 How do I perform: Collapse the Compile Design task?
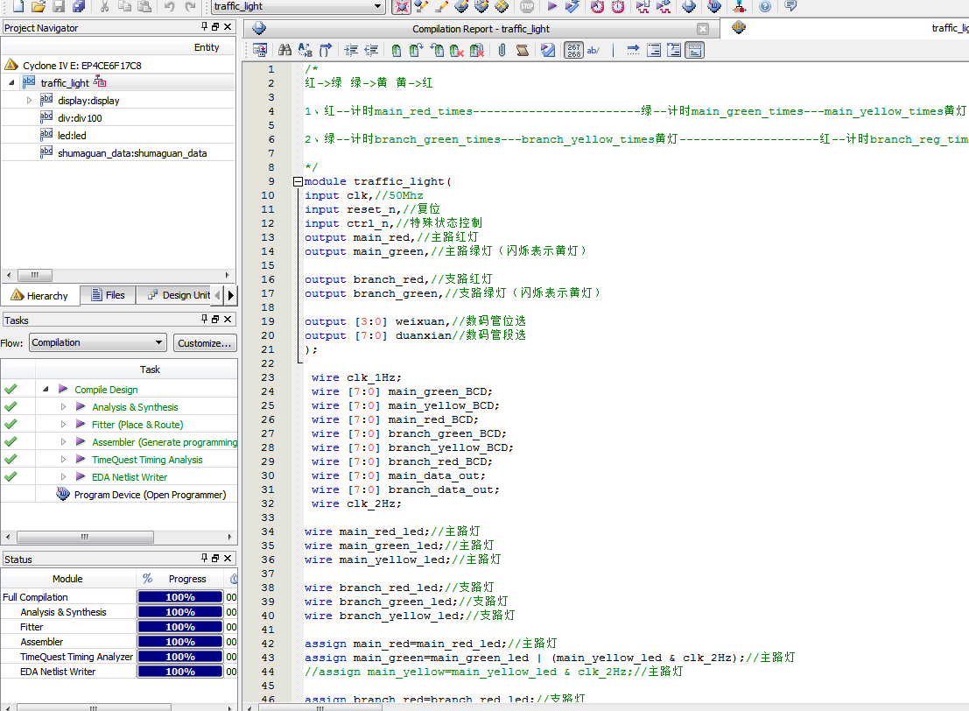pyautogui.click(x=46, y=390)
